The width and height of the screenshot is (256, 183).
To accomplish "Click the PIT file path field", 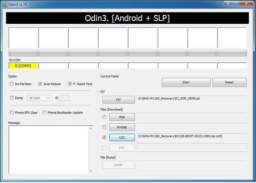I will pyautogui.click(x=192, y=99).
